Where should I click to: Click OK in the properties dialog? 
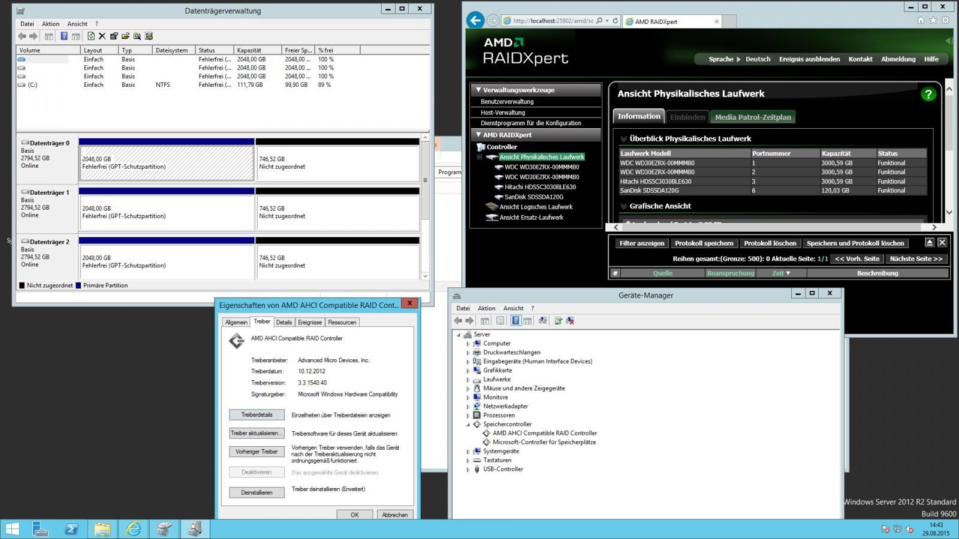click(355, 514)
